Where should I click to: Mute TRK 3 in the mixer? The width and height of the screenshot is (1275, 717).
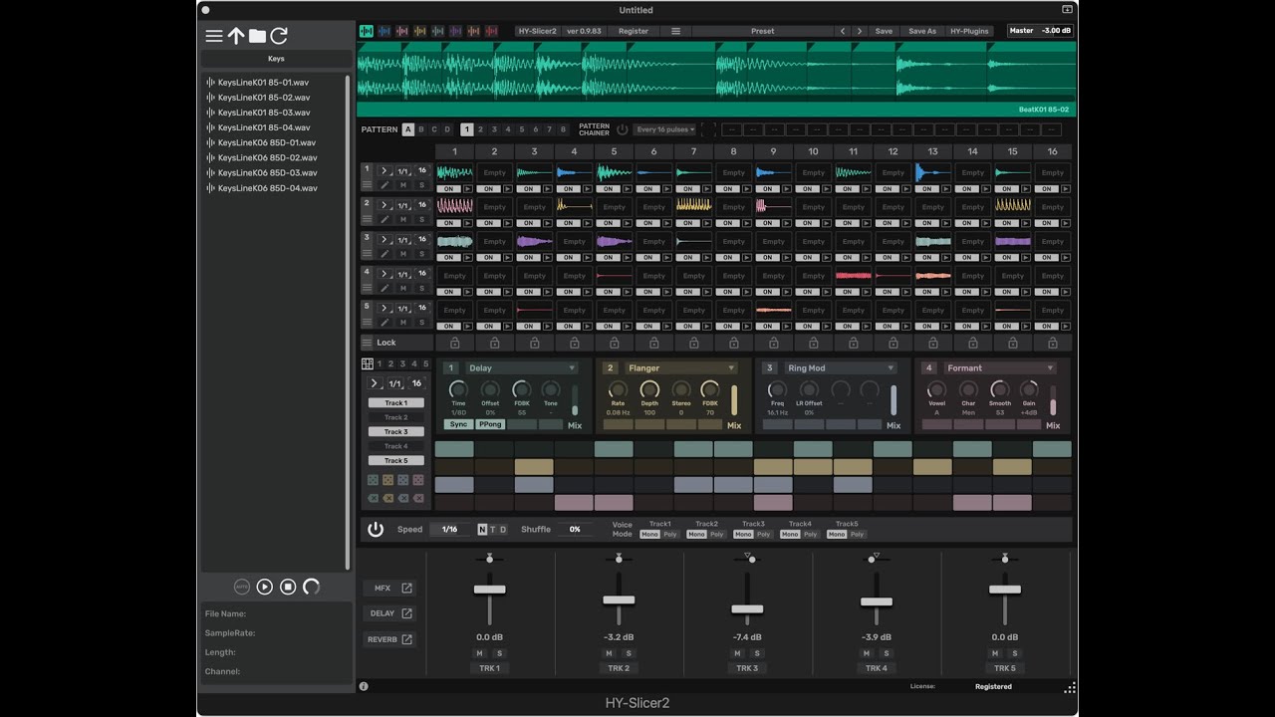coord(738,653)
